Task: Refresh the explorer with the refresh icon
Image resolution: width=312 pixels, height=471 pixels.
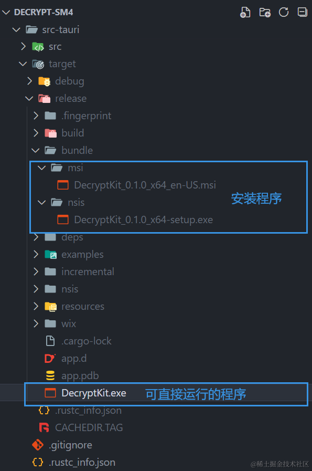Action: click(x=284, y=12)
